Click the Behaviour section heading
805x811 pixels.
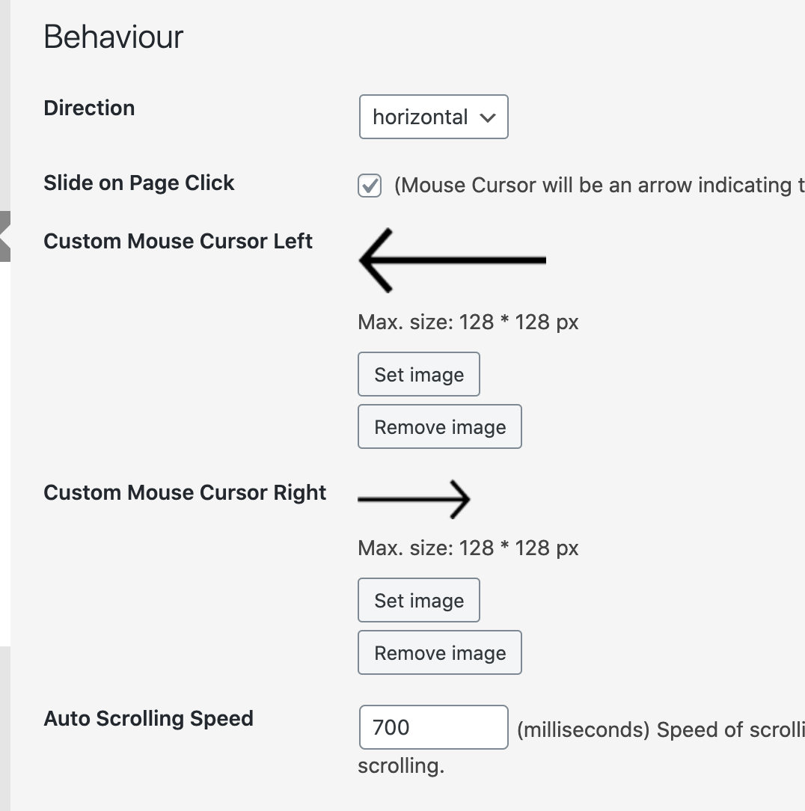point(114,37)
